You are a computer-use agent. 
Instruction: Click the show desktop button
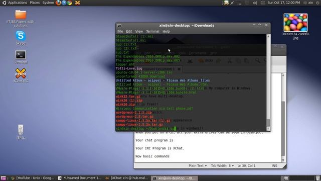click(x=4, y=178)
